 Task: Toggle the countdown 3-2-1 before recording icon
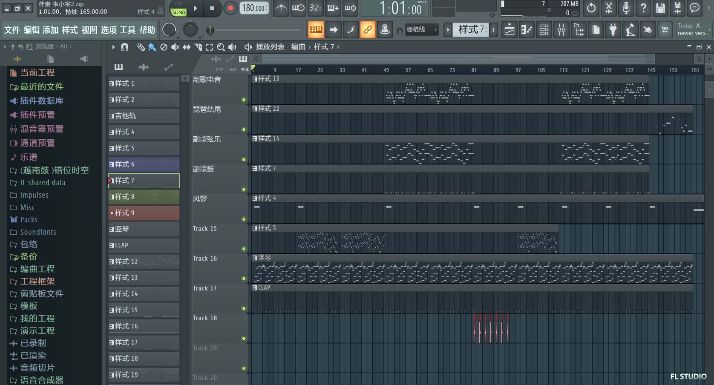click(x=316, y=8)
